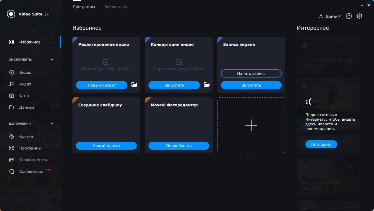Open folder icon in Конвертация видео card
The image size is (374, 211).
pos(207,85)
